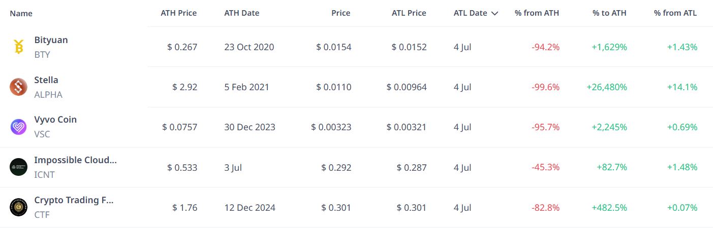Image resolution: width=713 pixels, height=228 pixels.
Task: Sort by Name column header
Action: click(21, 13)
